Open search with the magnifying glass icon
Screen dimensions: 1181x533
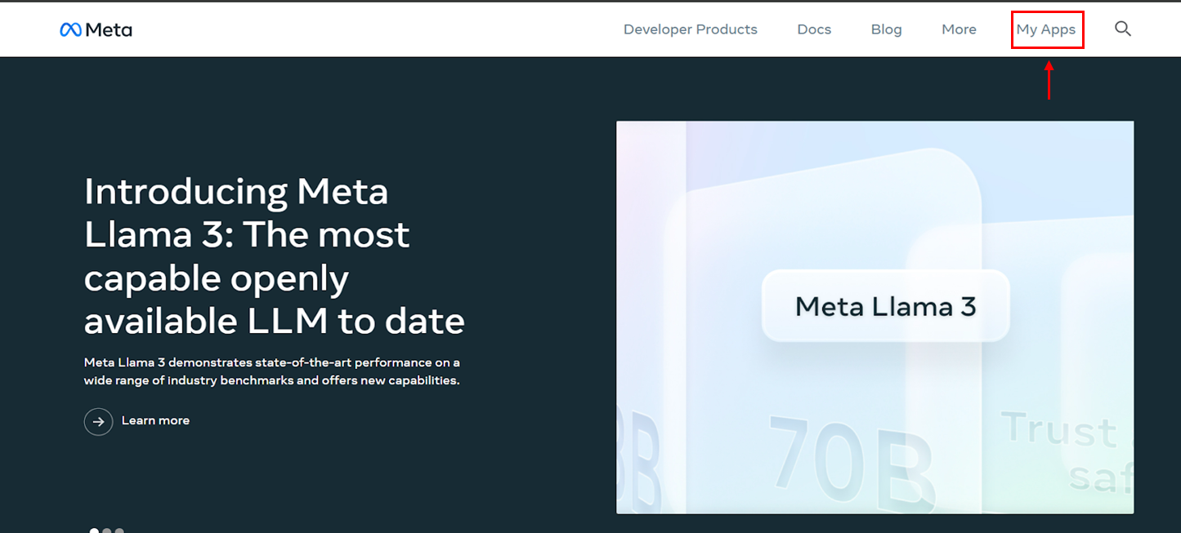(1123, 29)
